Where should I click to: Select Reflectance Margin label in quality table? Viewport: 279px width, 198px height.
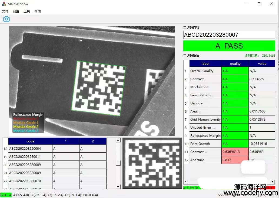(x=205, y=136)
